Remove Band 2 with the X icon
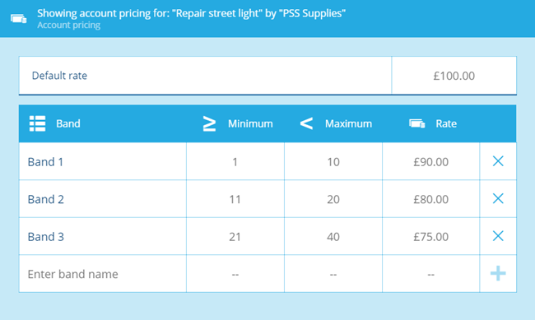The image size is (535, 320). [x=498, y=198]
